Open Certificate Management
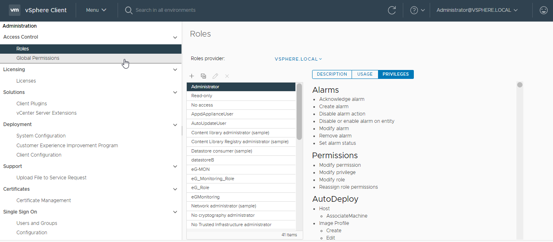 pyautogui.click(x=44, y=201)
